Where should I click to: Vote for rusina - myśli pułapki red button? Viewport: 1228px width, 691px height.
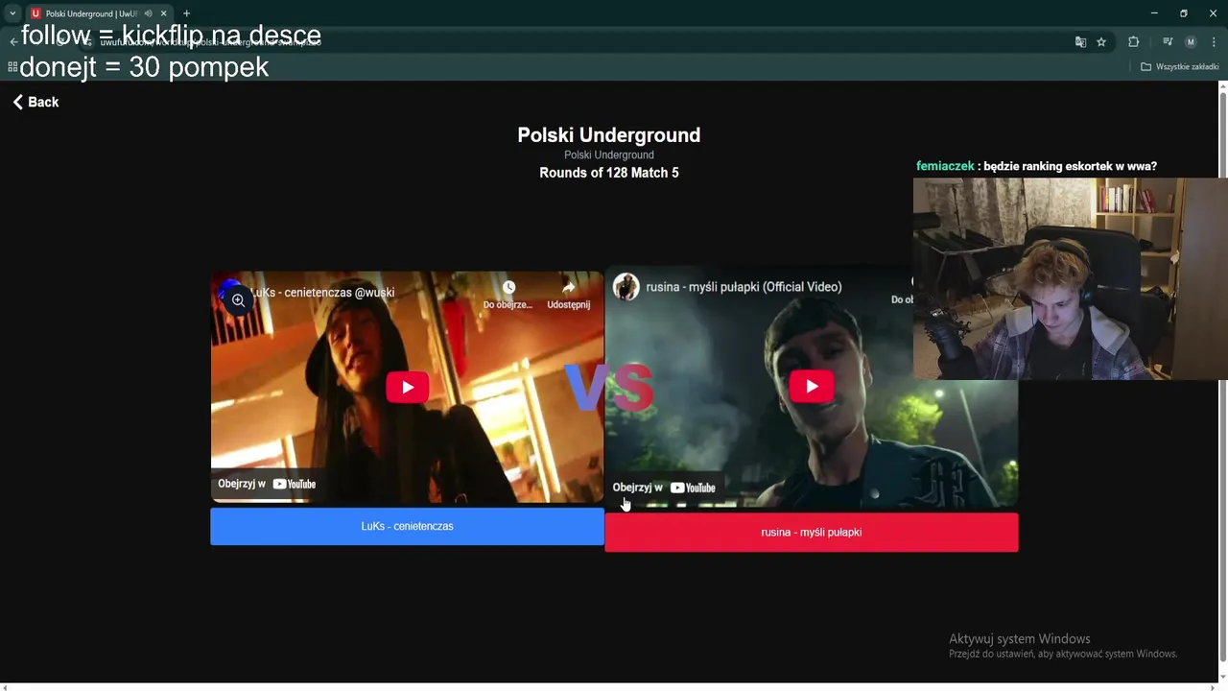pos(812,532)
